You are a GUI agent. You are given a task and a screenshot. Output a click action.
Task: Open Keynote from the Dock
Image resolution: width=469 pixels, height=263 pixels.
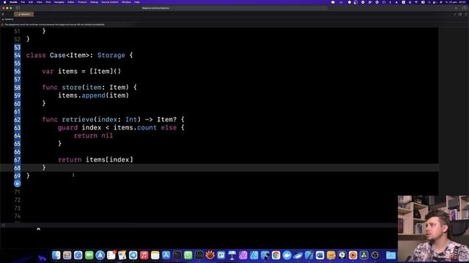click(x=232, y=255)
